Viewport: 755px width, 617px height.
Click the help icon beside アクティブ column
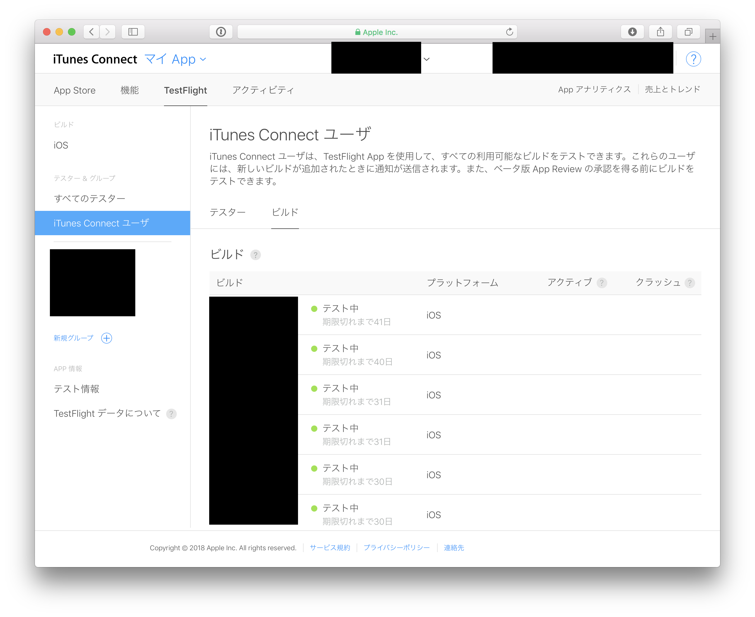[x=602, y=283]
